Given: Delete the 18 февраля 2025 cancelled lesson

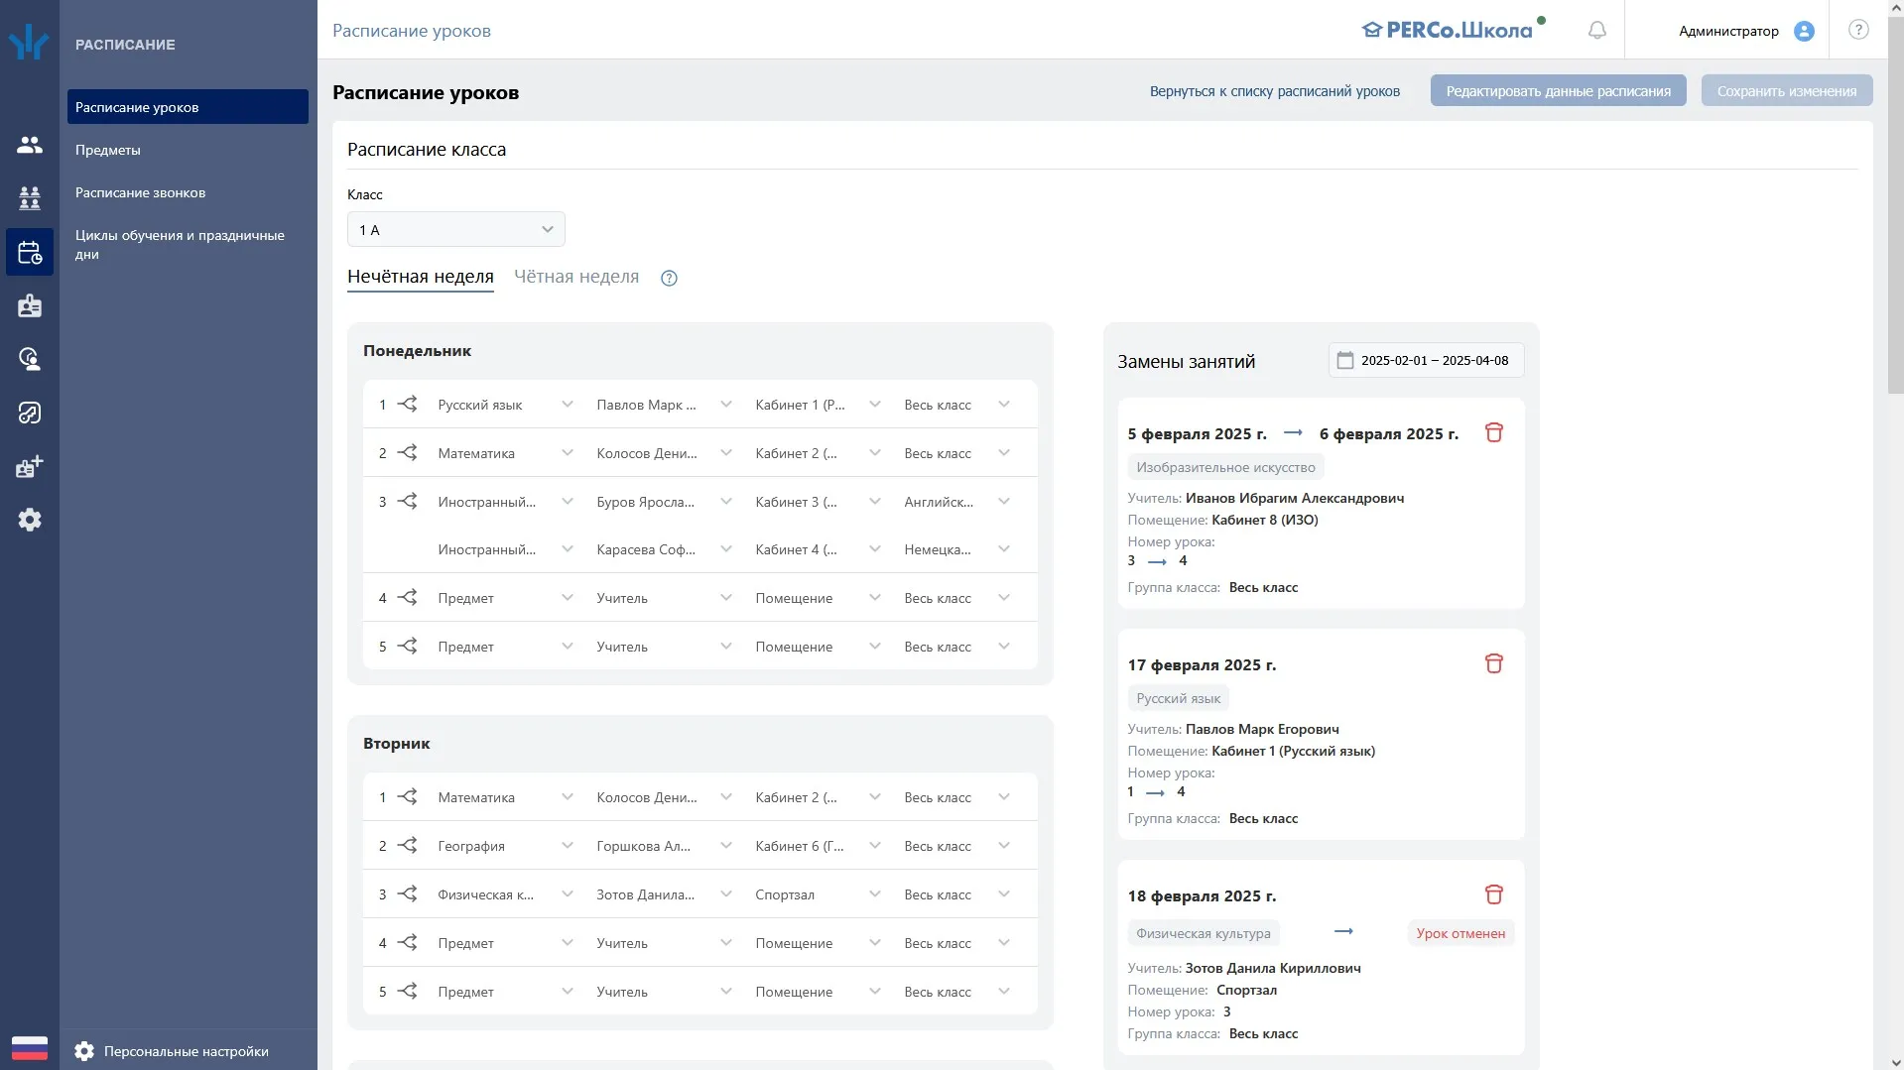Looking at the screenshot, I should coord(1493,894).
